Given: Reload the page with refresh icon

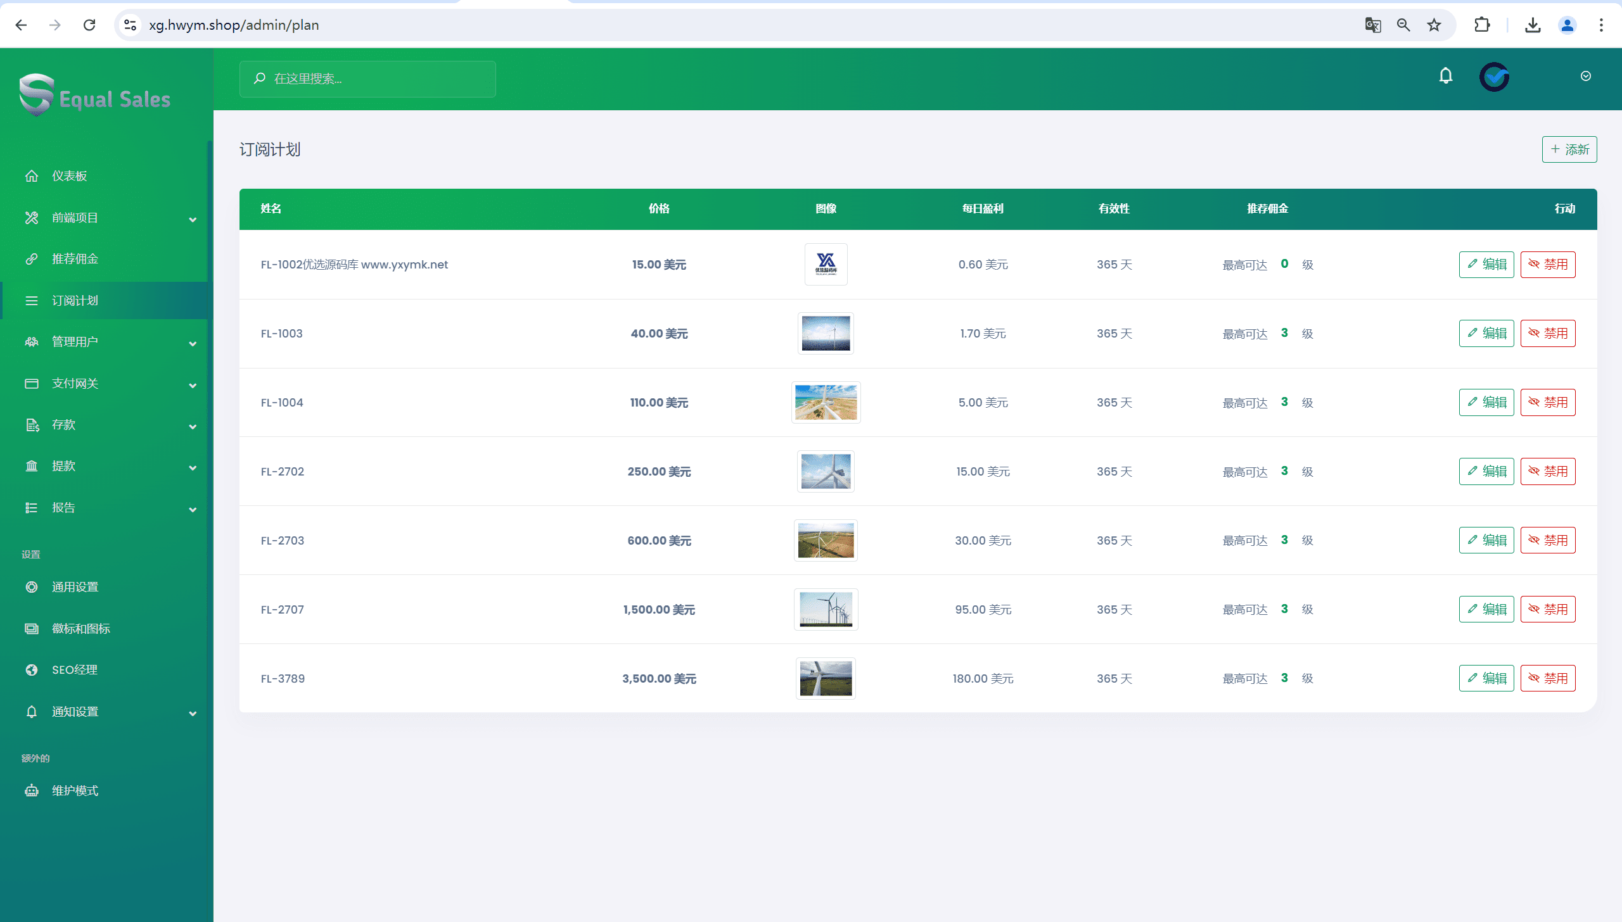Looking at the screenshot, I should (x=89, y=25).
